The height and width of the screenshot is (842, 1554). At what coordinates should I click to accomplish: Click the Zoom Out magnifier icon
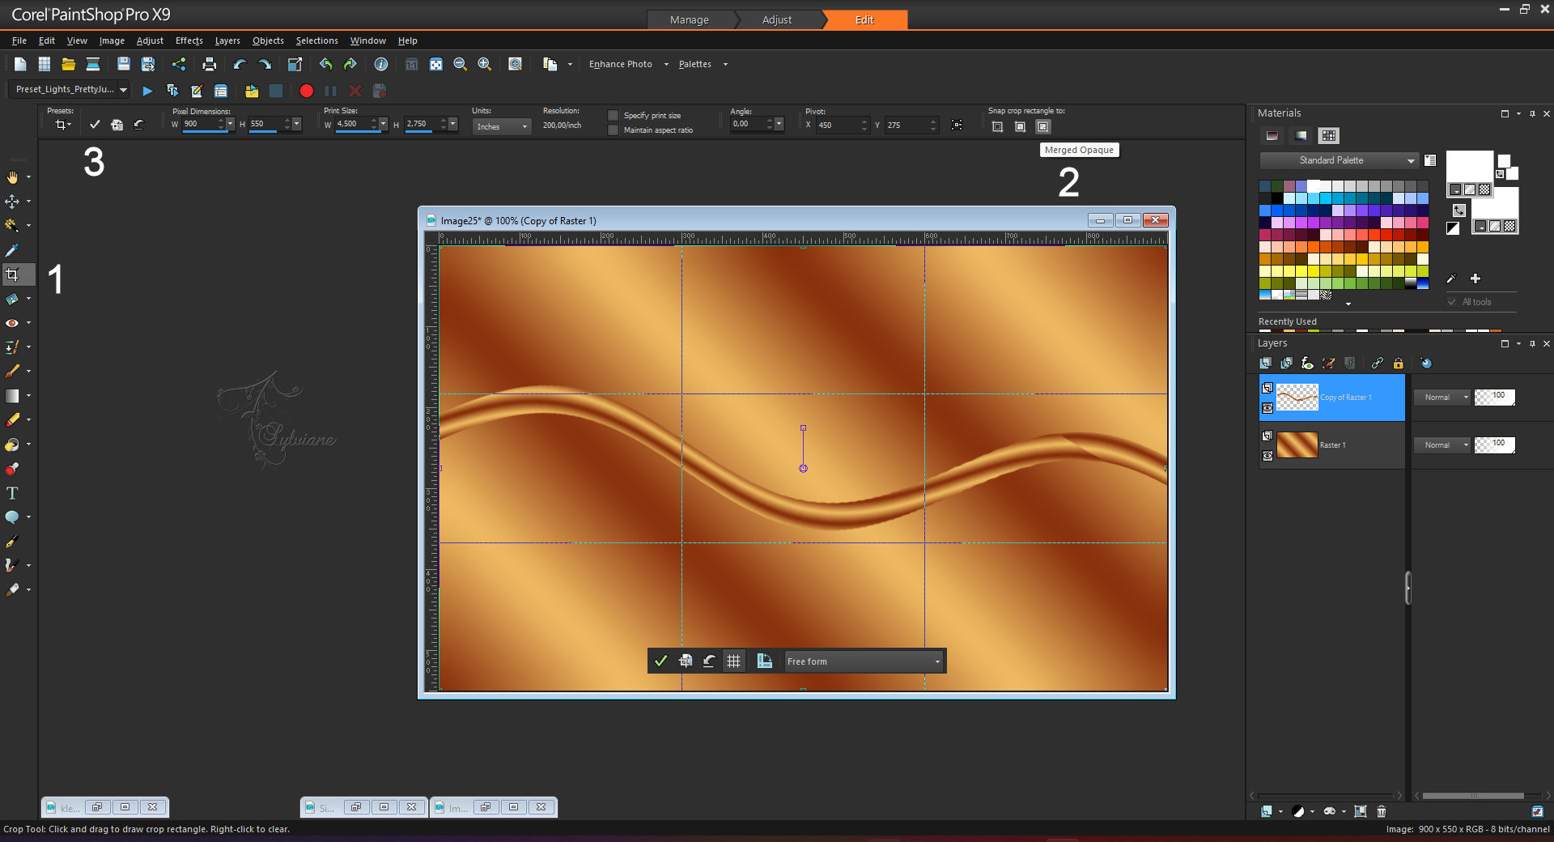461,64
